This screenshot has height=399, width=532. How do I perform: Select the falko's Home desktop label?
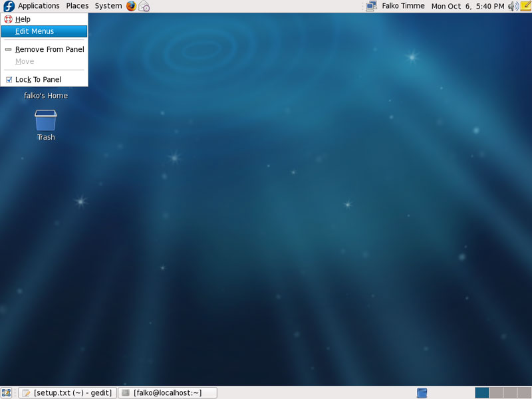(x=46, y=96)
